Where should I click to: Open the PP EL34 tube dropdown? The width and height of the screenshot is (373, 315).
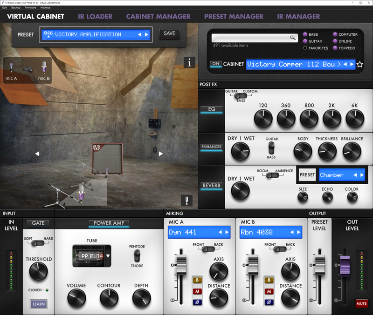pos(108,256)
